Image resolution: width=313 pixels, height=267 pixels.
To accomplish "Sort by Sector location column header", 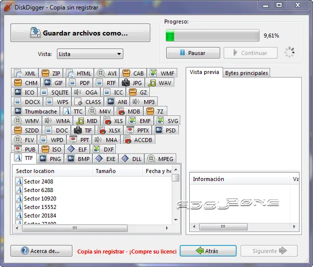I will click(x=53, y=171).
